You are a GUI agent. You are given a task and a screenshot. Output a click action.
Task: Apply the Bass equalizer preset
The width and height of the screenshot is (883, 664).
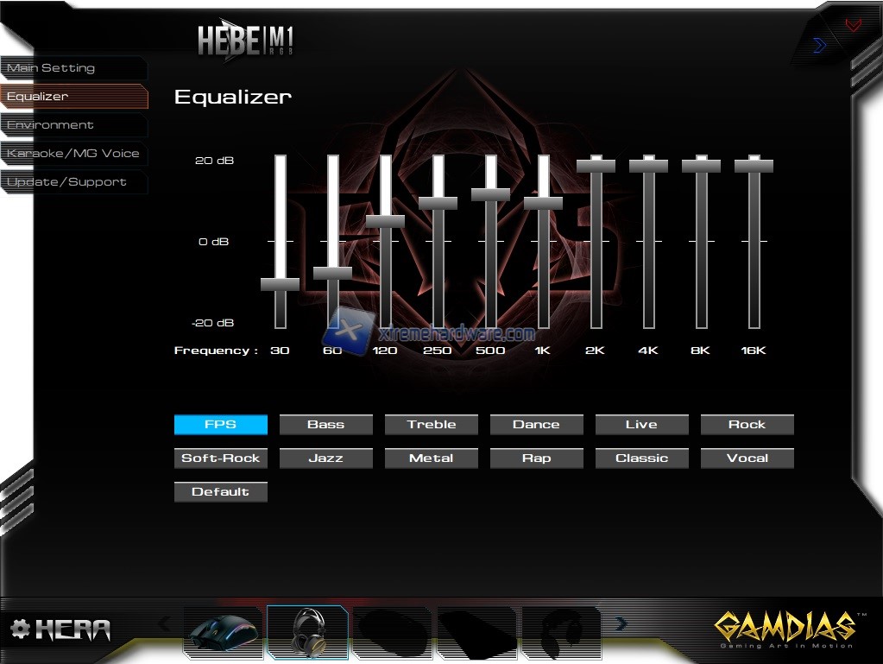(x=325, y=425)
